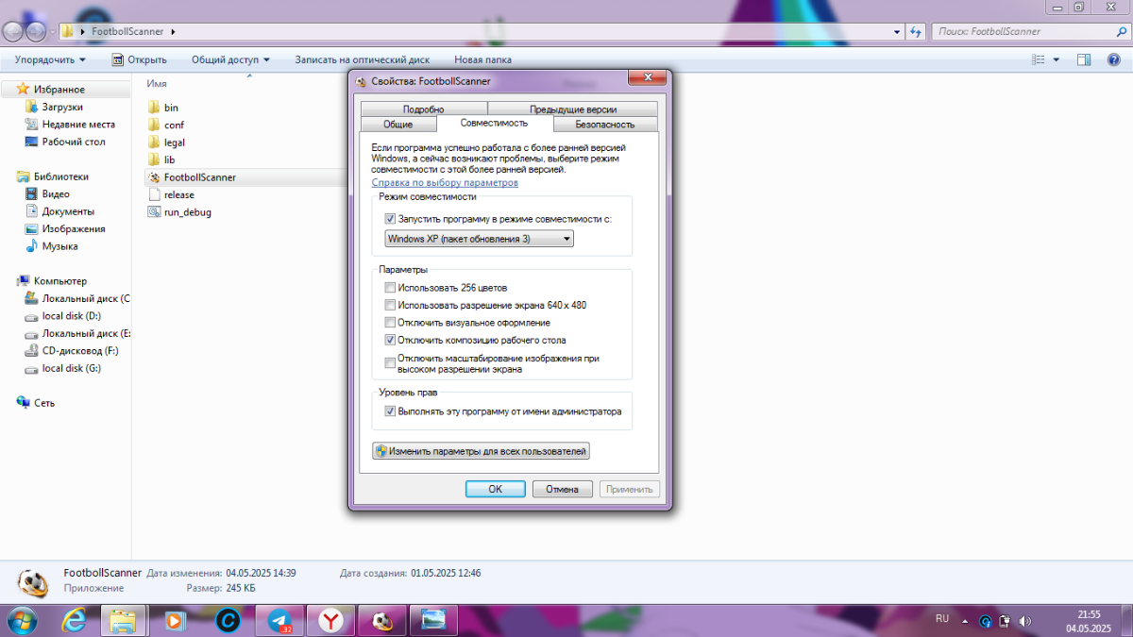
Task: Click Открыть in the Explorer toolbar
Action: (140, 59)
